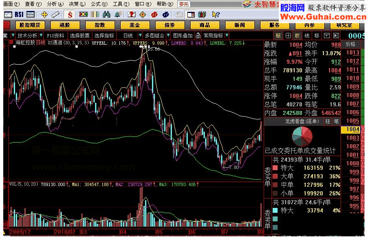Open the F10资料 tab

[x=56, y=35]
